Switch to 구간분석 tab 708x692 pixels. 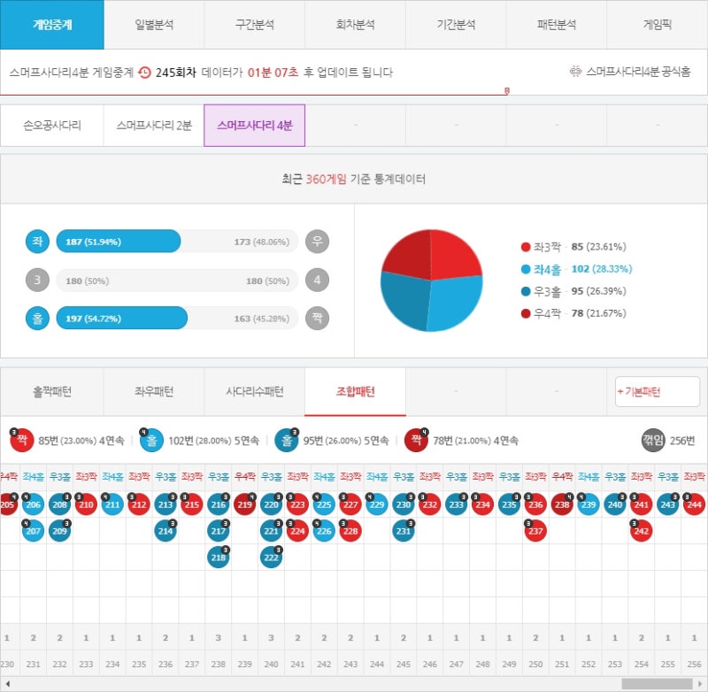click(255, 25)
